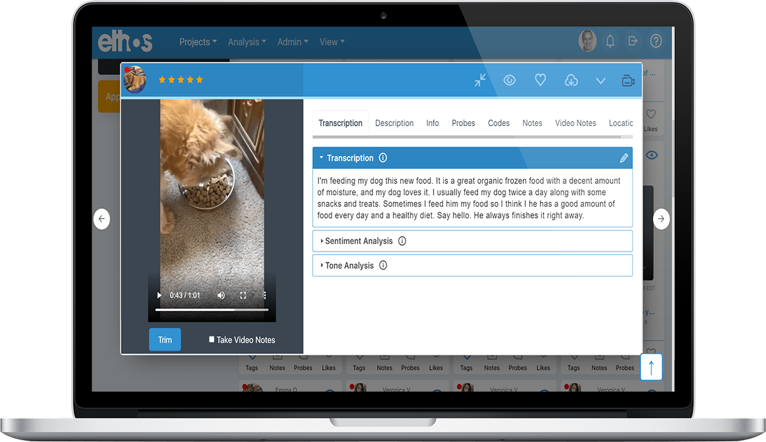The image size is (766, 442).
Task: Open the help question mark icon
Action: (656, 41)
